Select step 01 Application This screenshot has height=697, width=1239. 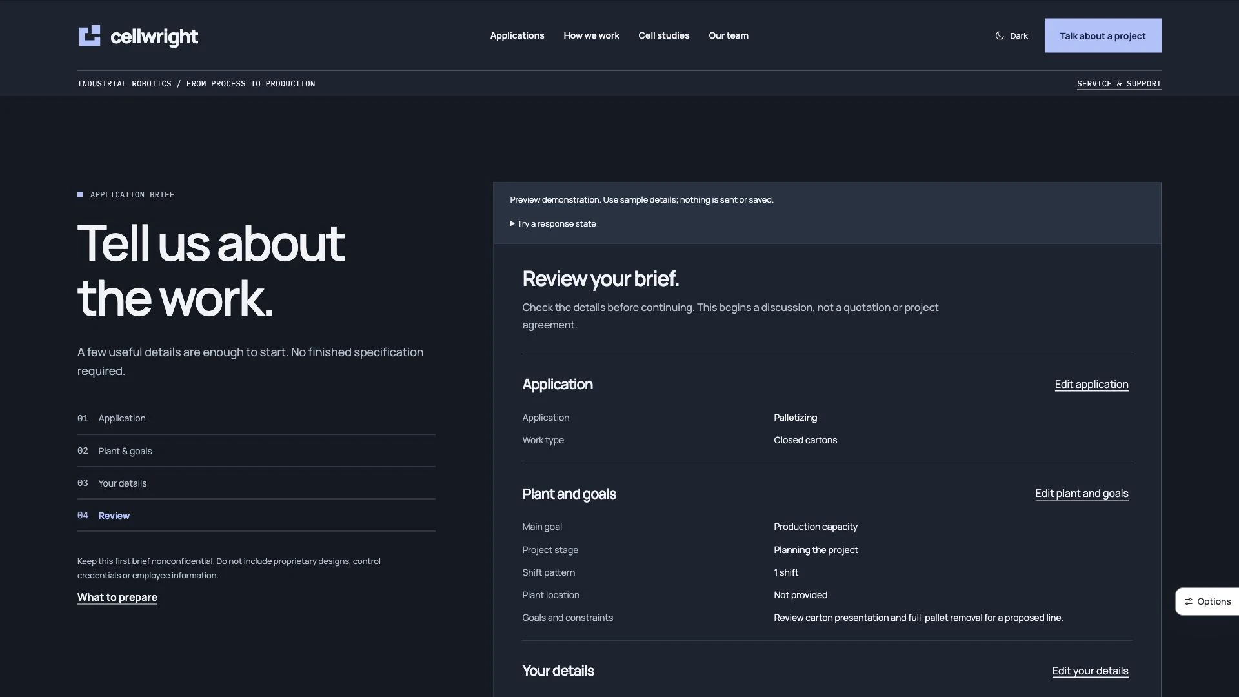pos(256,418)
